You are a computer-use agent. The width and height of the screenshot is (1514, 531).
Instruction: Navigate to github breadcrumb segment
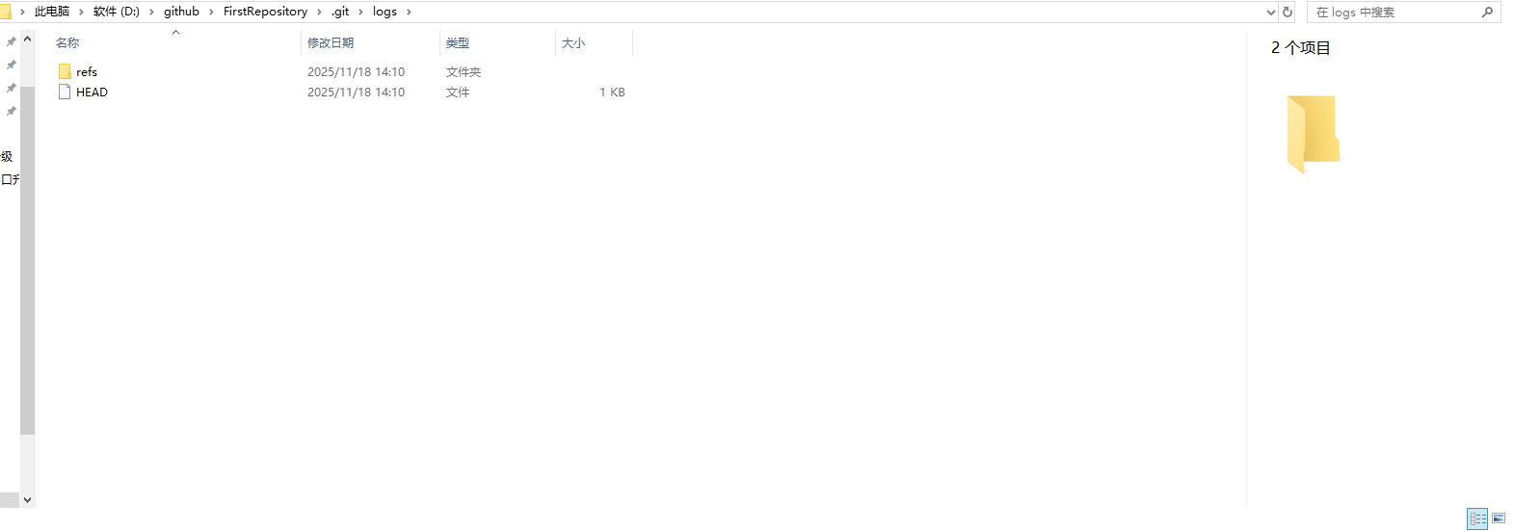[181, 12]
